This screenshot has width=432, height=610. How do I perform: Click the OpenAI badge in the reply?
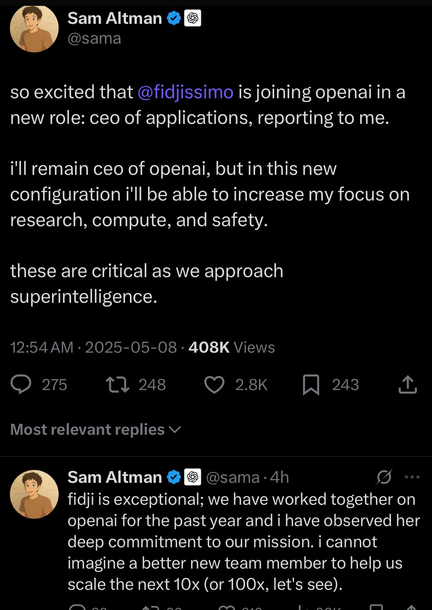click(193, 477)
